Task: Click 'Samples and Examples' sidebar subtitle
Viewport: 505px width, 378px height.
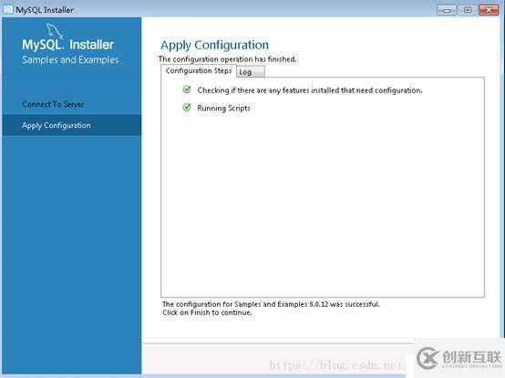Action: [70, 59]
